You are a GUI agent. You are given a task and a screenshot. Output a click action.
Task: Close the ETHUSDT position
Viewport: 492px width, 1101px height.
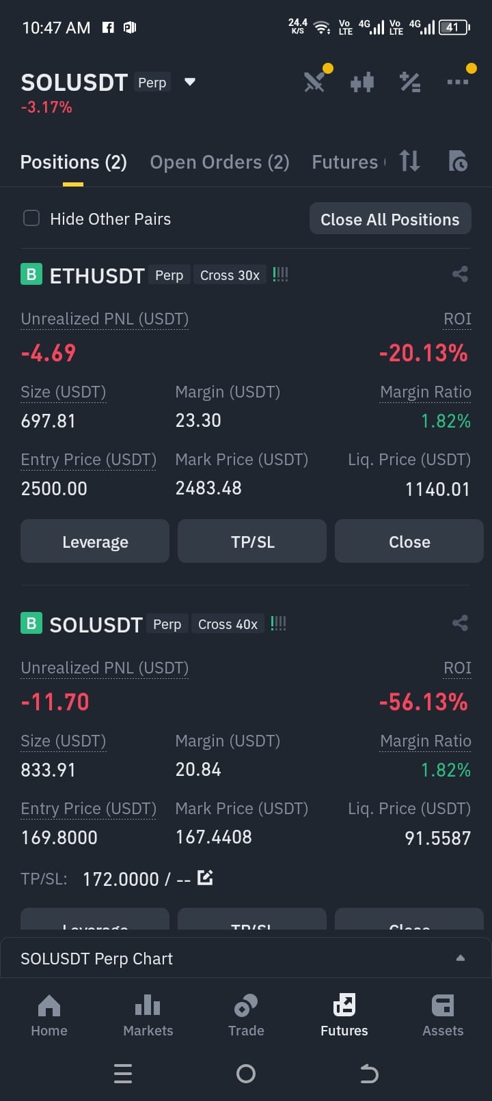pos(409,542)
